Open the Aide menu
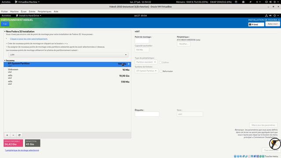281x158 pixels. (x=56, y=11)
